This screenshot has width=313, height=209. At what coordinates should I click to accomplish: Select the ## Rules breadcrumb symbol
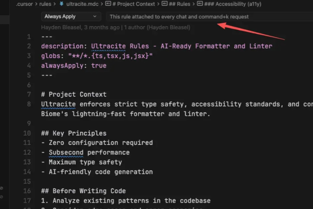pyautogui.click(x=179, y=4)
